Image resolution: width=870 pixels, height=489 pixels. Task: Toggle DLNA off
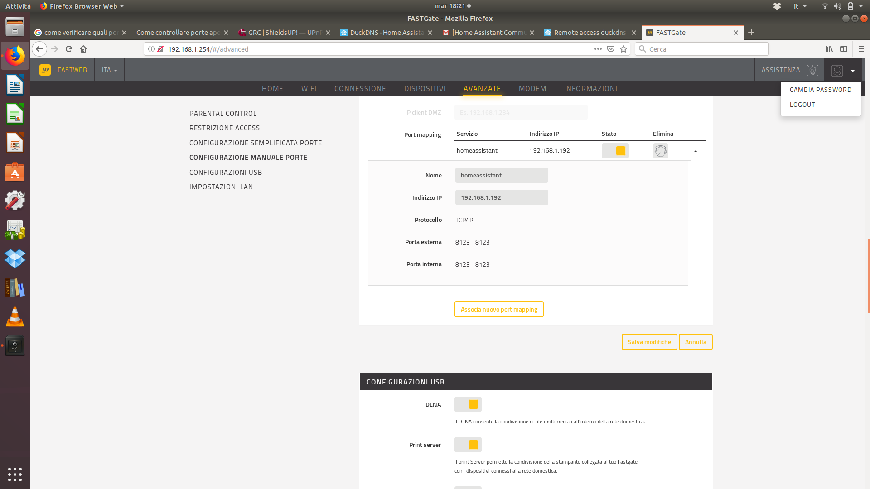point(468,404)
